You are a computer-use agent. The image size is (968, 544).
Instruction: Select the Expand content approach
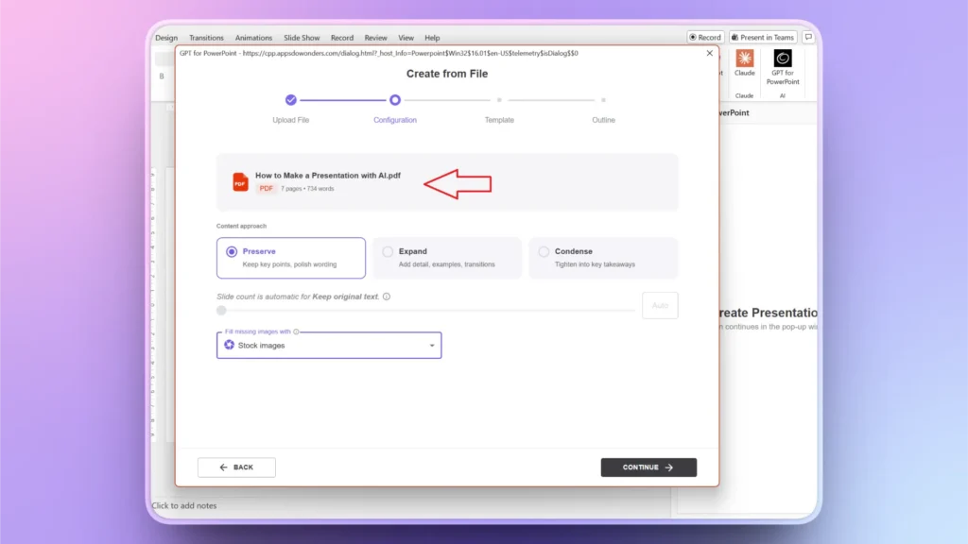[x=447, y=258]
